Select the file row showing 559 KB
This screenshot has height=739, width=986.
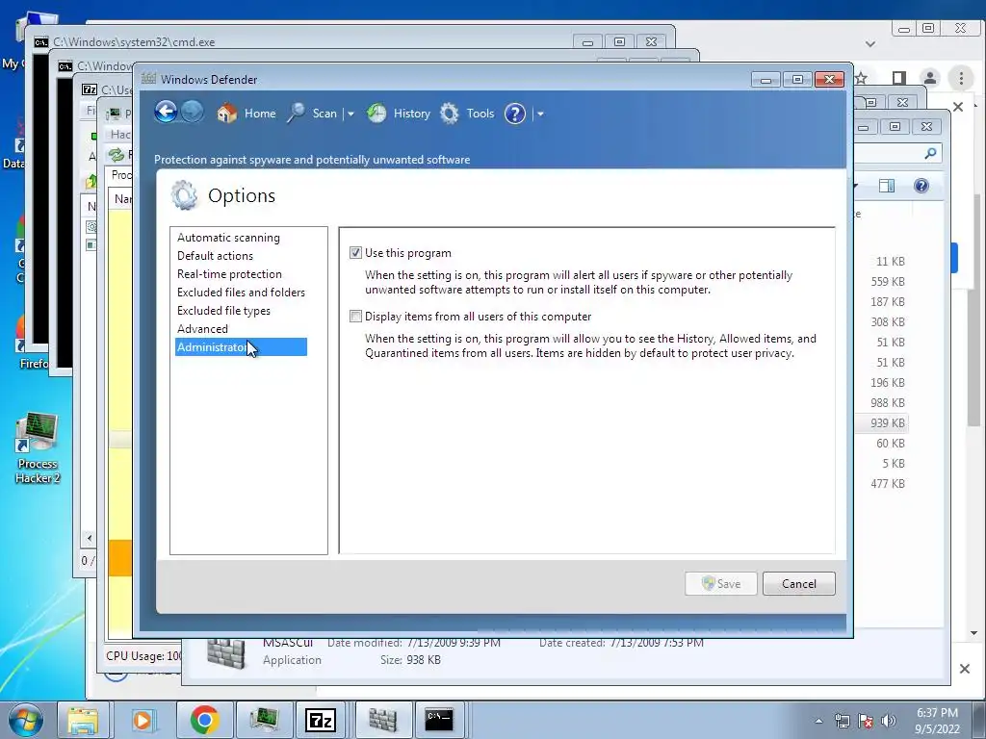click(887, 282)
